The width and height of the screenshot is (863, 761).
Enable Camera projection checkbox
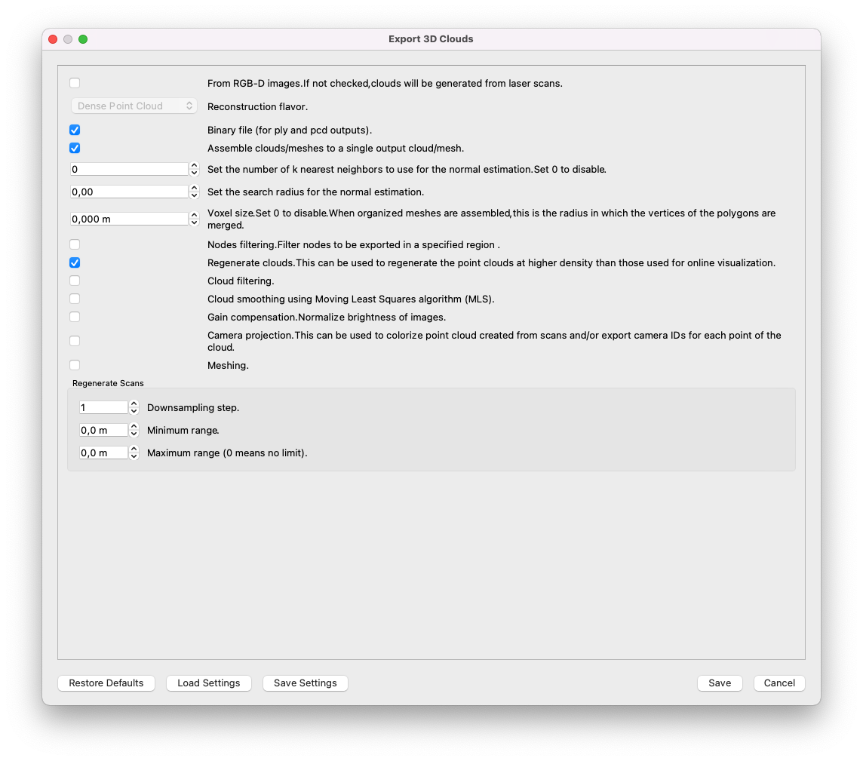coord(75,341)
